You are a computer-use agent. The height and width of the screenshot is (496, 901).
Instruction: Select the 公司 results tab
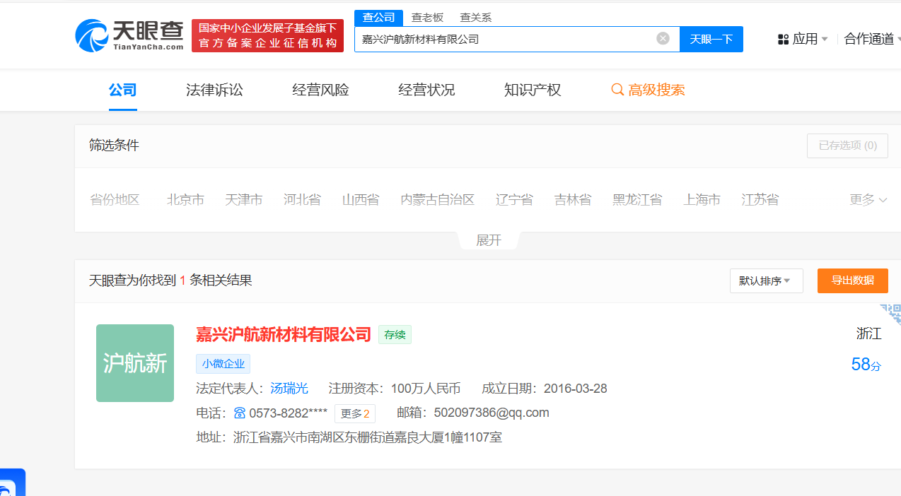[123, 90]
